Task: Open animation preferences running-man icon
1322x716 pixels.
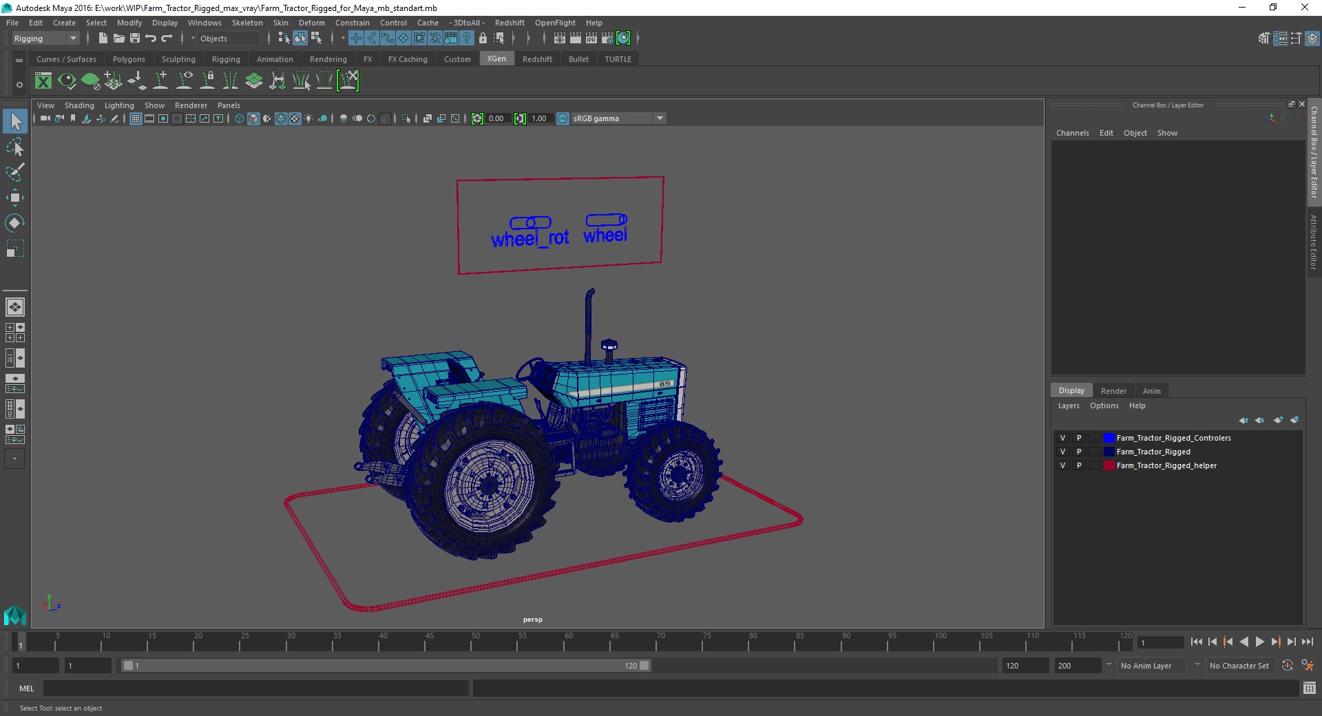Action: point(1307,665)
